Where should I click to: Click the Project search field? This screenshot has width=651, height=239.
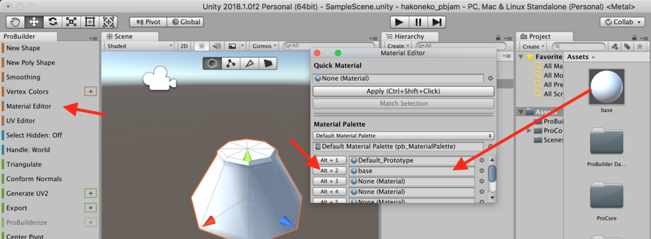pos(579,46)
